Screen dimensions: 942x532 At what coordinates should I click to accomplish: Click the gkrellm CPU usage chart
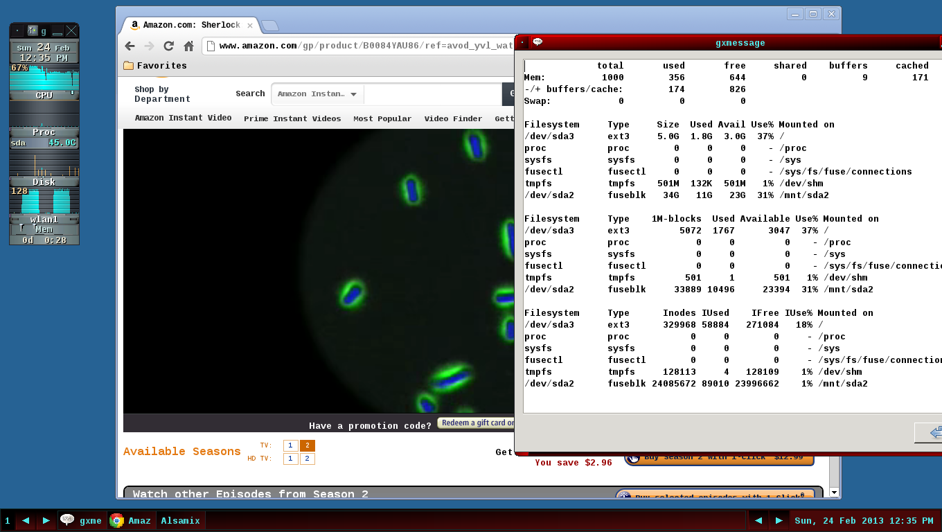pyautogui.click(x=44, y=78)
